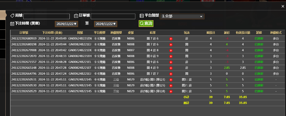Screen dimensions: 286x116
Task: Click the green 查詢 search button
Action: coord(146,23)
